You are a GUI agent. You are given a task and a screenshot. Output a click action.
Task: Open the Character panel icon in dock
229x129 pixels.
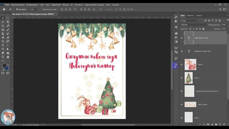pyautogui.click(x=176, y=65)
